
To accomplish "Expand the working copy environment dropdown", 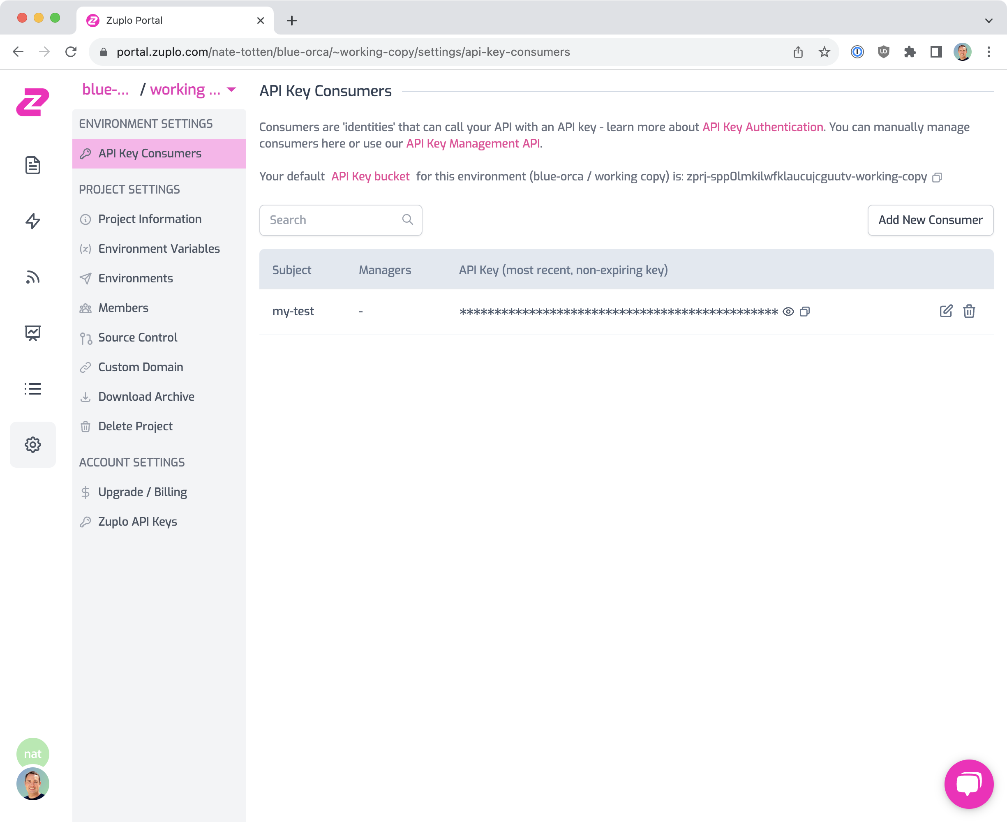I will (231, 90).
